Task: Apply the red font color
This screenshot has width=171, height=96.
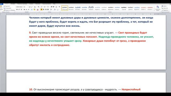Action: coord(38,10)
